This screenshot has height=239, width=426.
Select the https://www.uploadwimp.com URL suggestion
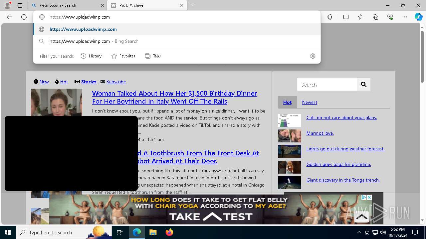coord(177,29)
